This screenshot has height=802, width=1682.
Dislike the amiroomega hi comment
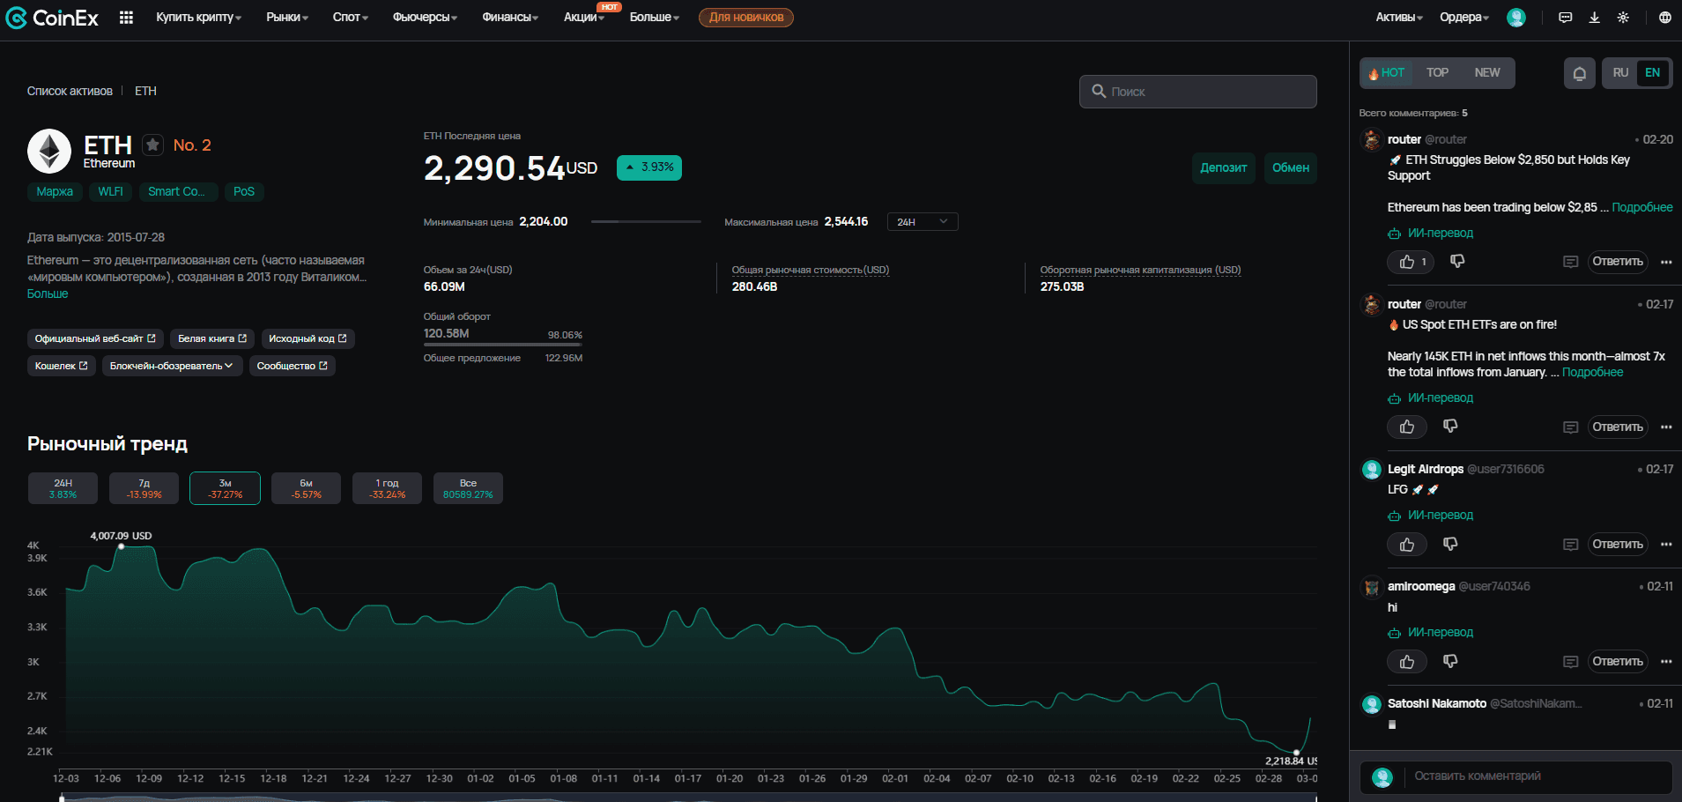pyautogui.click(x=1450, y=661)
